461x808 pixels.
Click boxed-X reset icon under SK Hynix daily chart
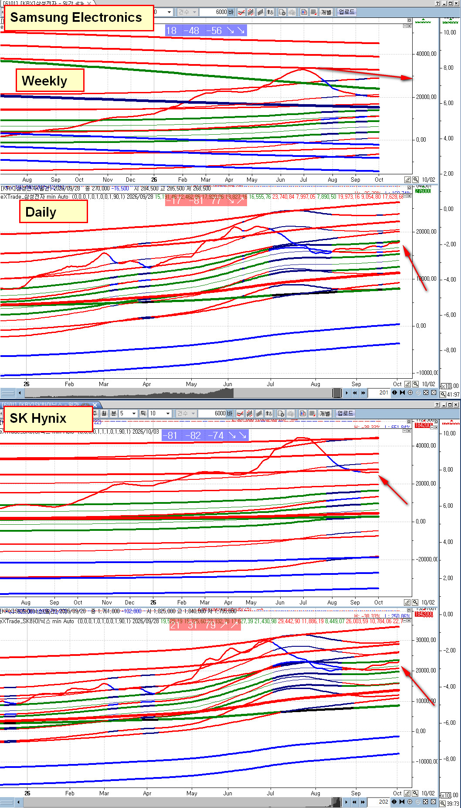tap(433, 802)
